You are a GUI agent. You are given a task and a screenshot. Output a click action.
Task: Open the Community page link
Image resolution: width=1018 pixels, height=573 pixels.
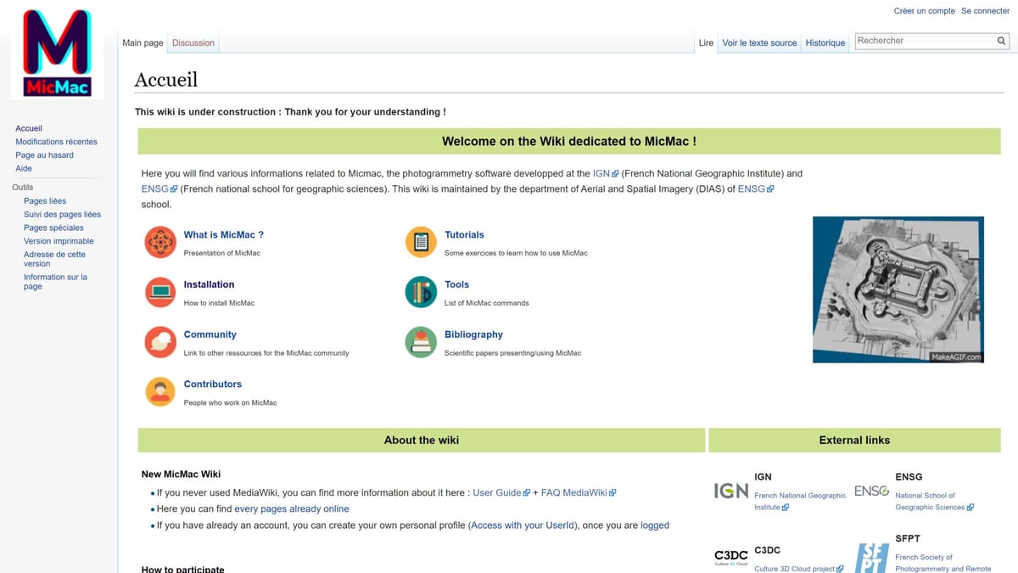click(x=210, y=334)
